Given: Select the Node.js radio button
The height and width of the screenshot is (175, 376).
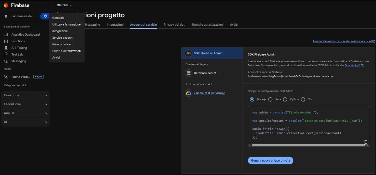Looking at the screenshot, I should click(x=252, y=99).
